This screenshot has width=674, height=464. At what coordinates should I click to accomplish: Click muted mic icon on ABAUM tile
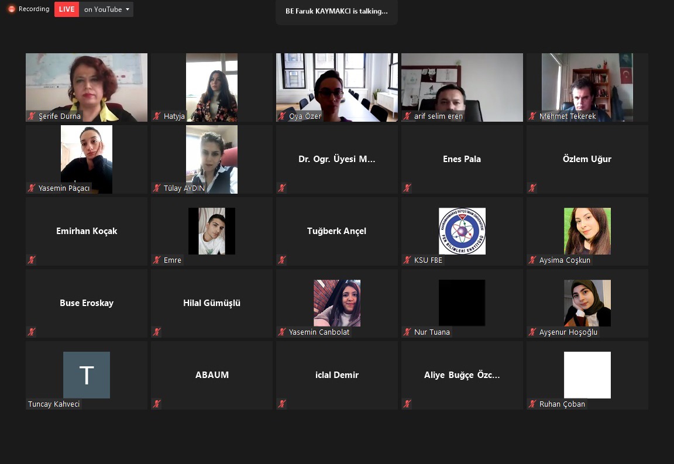click(157, 404)
